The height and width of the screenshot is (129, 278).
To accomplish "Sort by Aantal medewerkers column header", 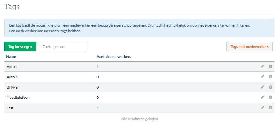I will pos(114,57).
